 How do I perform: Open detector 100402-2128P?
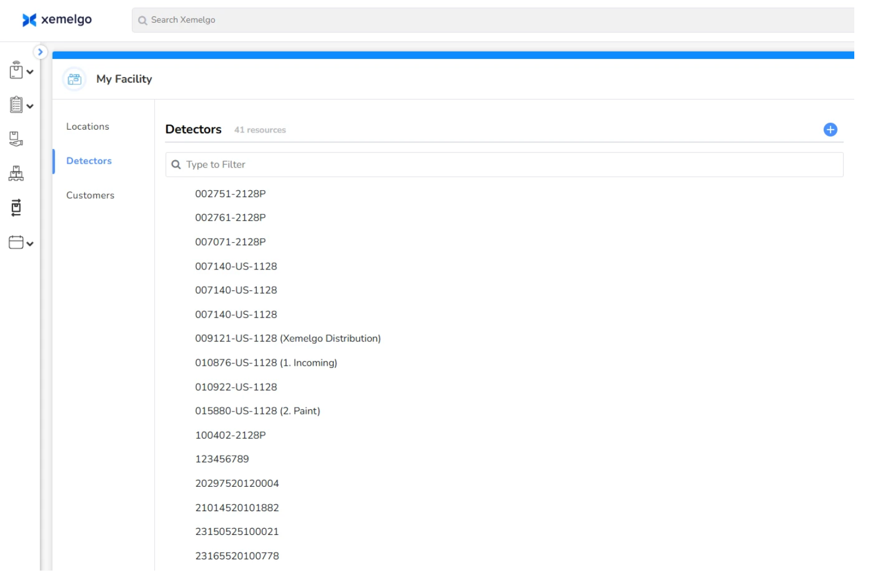click(x=230, y=435)
